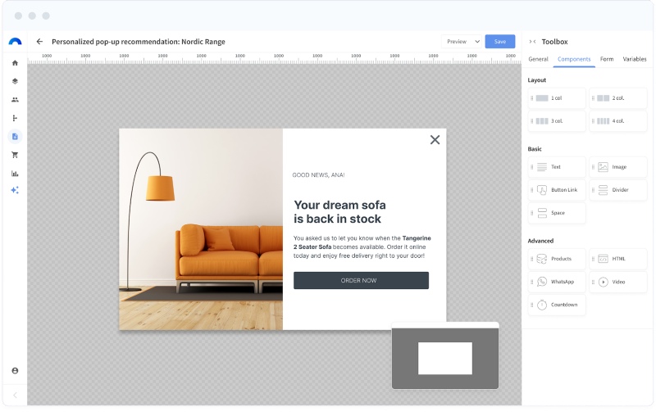This screenshot has height=416, width=656.
Task: Click the shopping cart sidebar icon
Action: [x=15, y=155]
